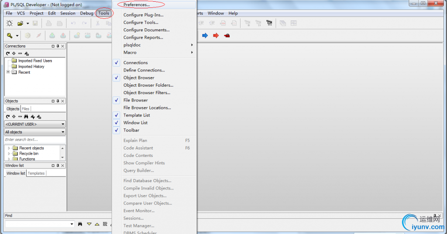Click the Undo toolbar icon
Screen dimensions: 447x234
click(x=73, y=24)
